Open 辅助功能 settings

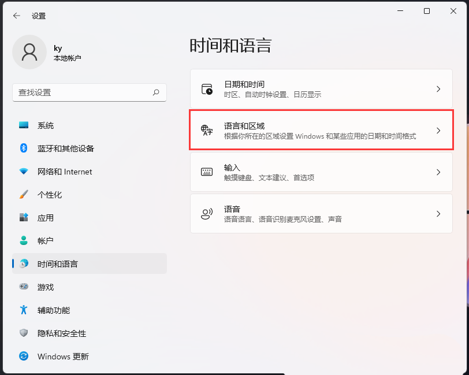pos(90,310)
